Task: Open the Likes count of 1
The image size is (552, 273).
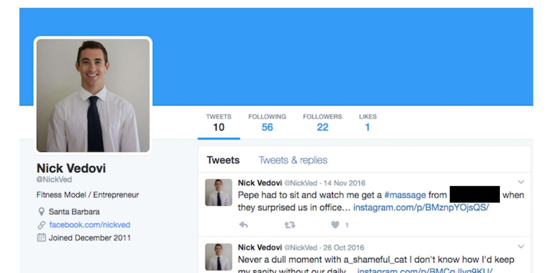Action: point(368,123)
